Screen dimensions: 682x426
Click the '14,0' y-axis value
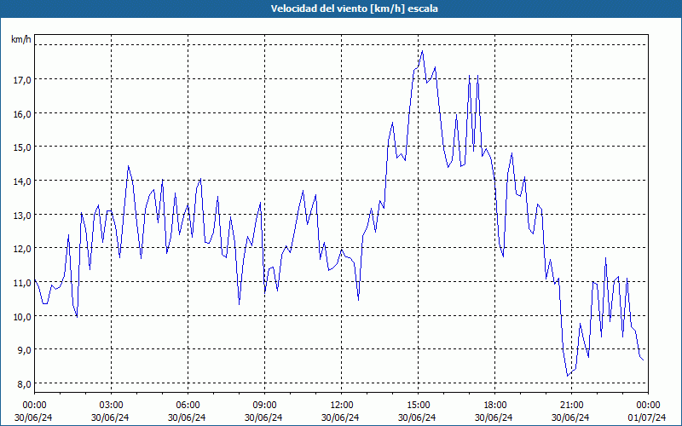[23, 181]
